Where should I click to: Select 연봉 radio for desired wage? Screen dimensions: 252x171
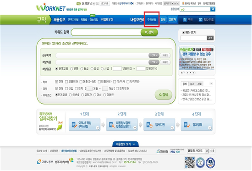point(71,69)
